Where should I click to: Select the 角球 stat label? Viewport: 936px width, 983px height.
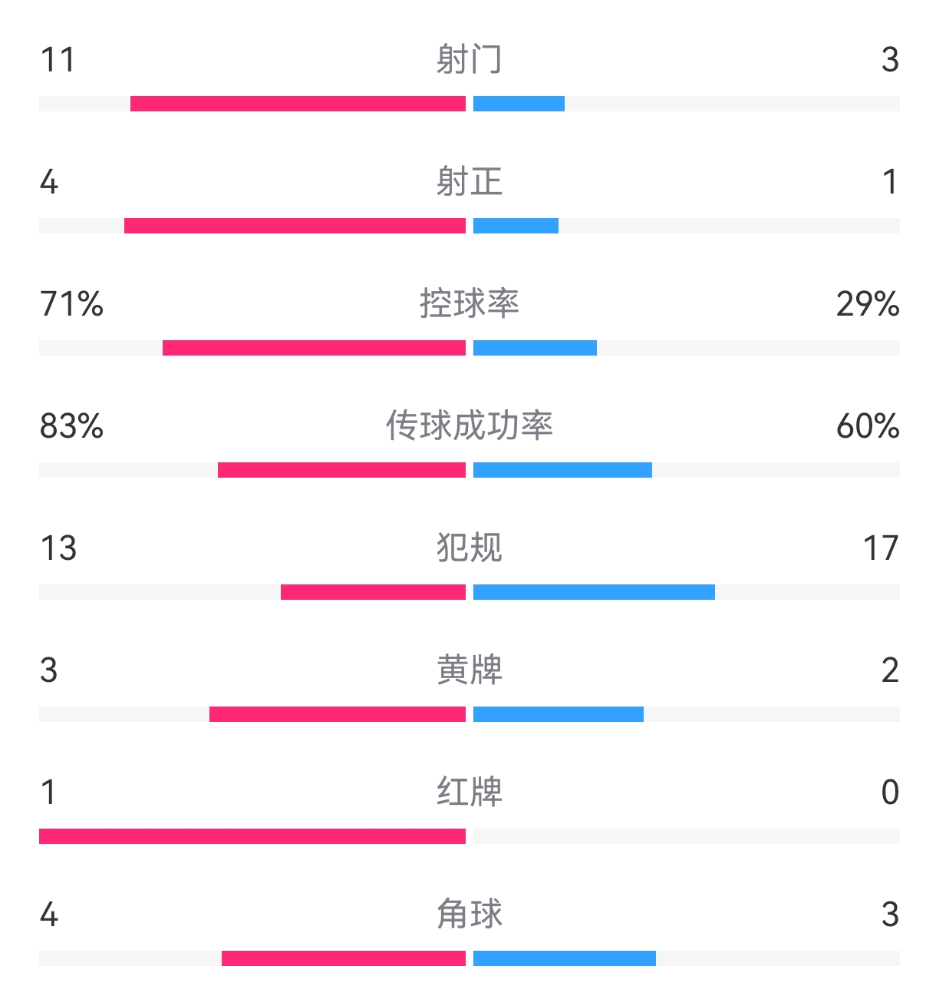point(469,915)
